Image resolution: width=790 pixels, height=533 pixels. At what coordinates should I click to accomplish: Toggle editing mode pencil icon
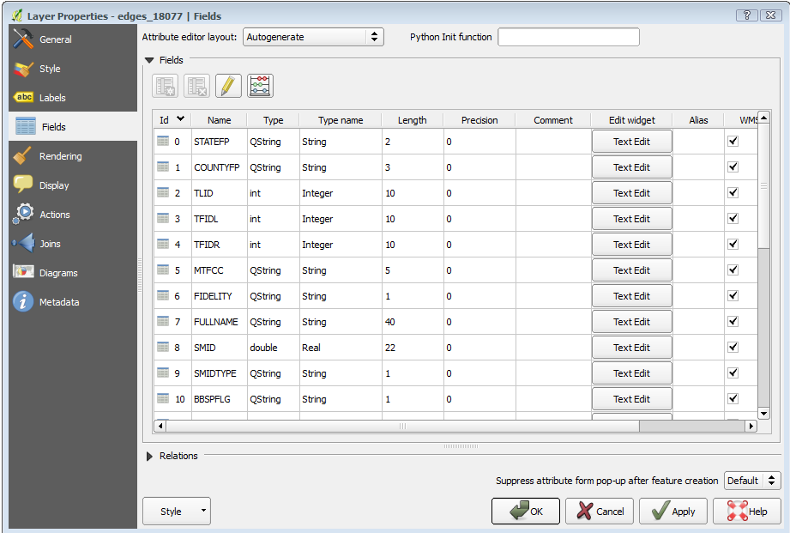(228, 86)
